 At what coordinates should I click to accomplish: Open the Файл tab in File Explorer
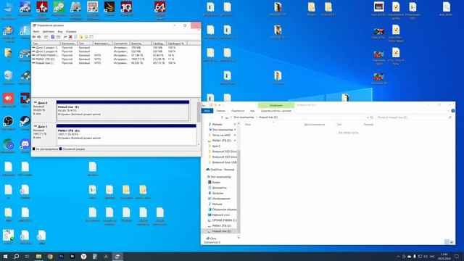[x=207, y=111]
